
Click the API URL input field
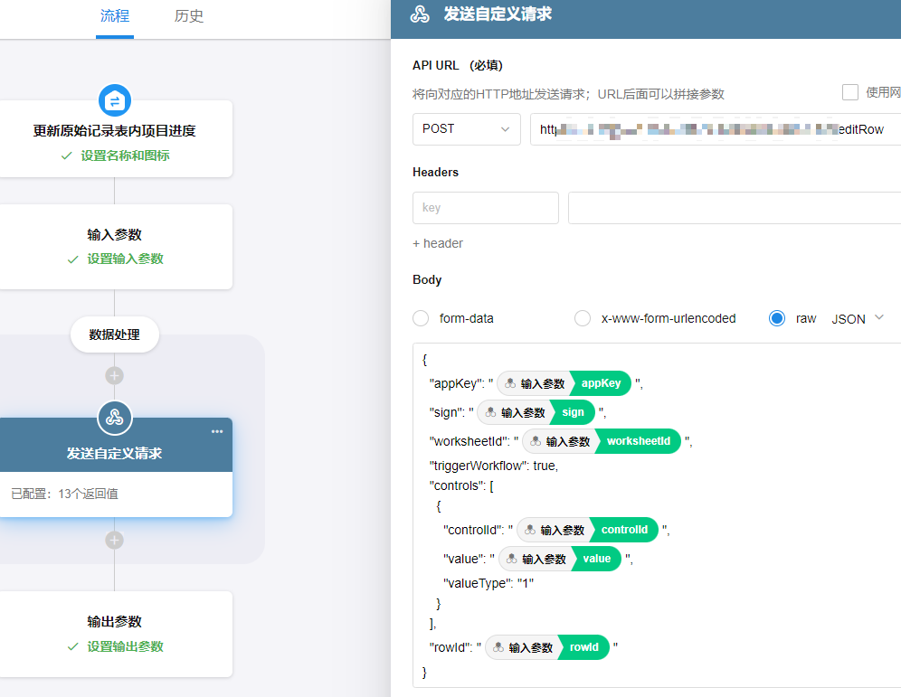pyautogui.click(x=715, y=129)
